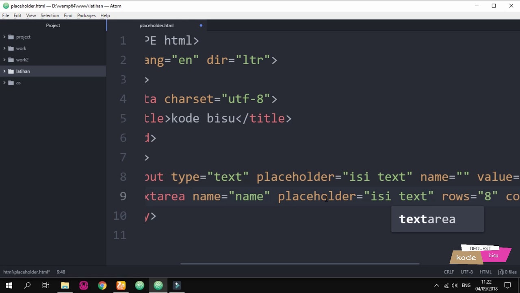Open the Selection menu
This screenshot has height=293, width=520.
pos(50,15)
